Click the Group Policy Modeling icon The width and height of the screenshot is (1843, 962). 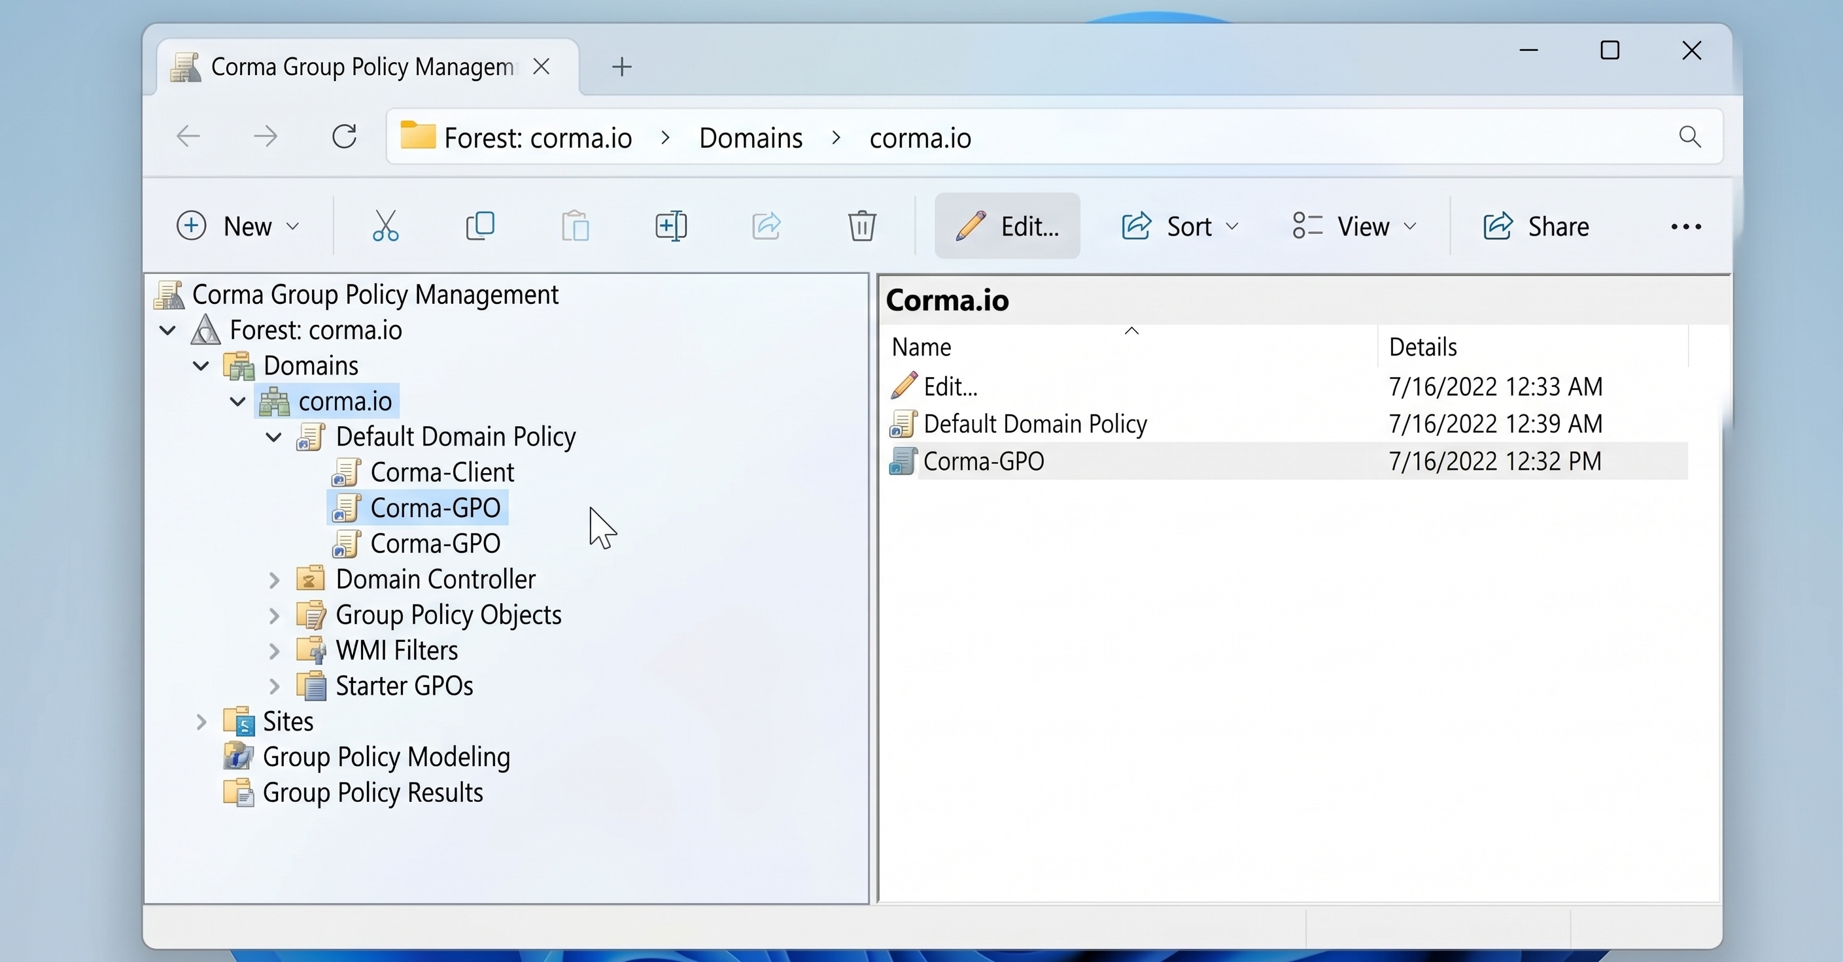[237, 756]
